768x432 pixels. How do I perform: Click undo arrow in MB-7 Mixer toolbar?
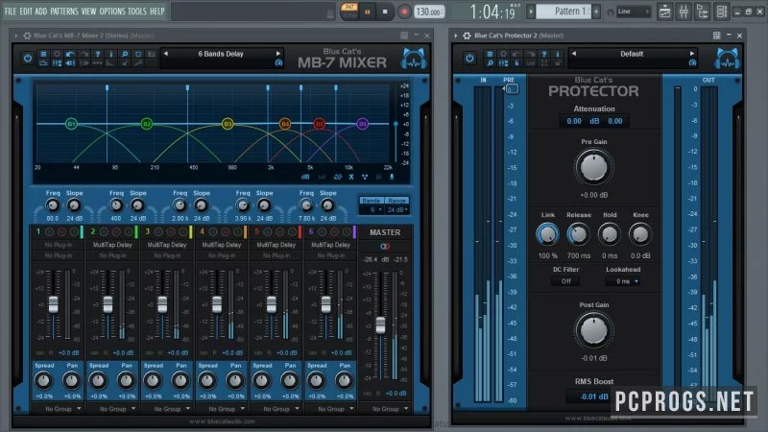(70, 54)
